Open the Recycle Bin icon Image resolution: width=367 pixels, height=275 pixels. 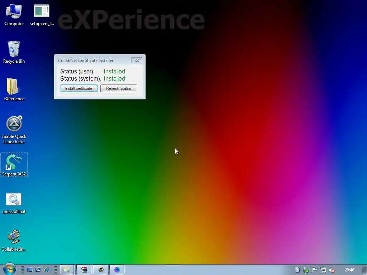(14, 52)
